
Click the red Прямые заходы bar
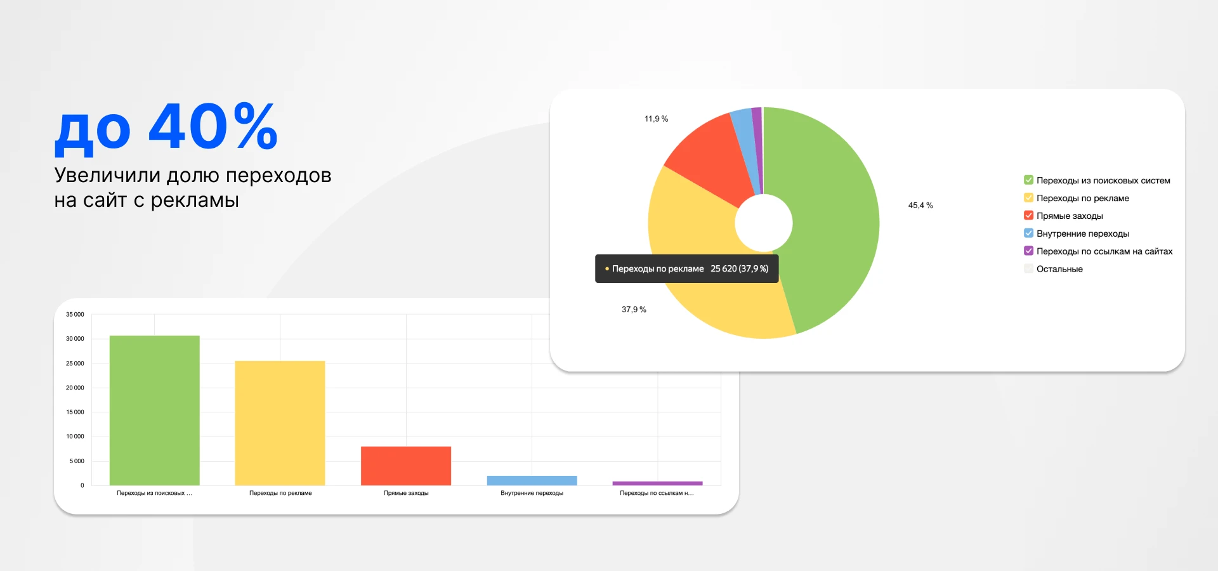pyautogui.click(x=406, y=466)
